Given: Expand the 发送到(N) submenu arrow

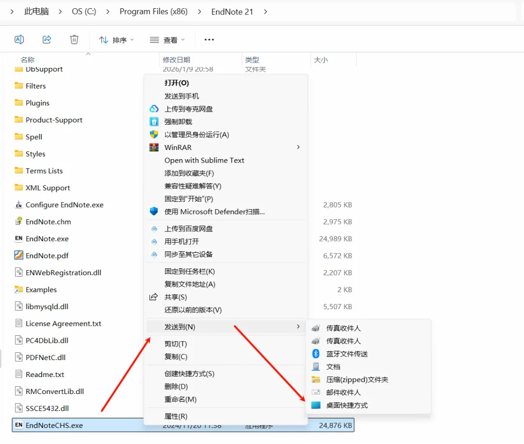Looking at the screenshot, I should tap(298, 326).
